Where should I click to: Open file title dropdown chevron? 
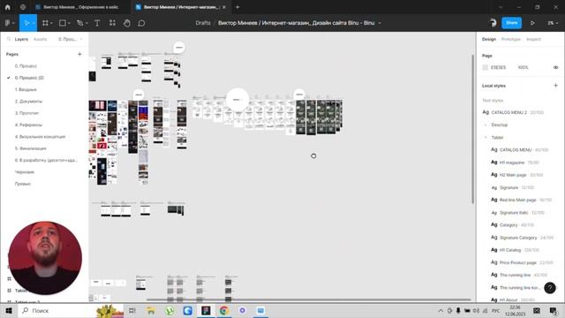coord(380,23)
